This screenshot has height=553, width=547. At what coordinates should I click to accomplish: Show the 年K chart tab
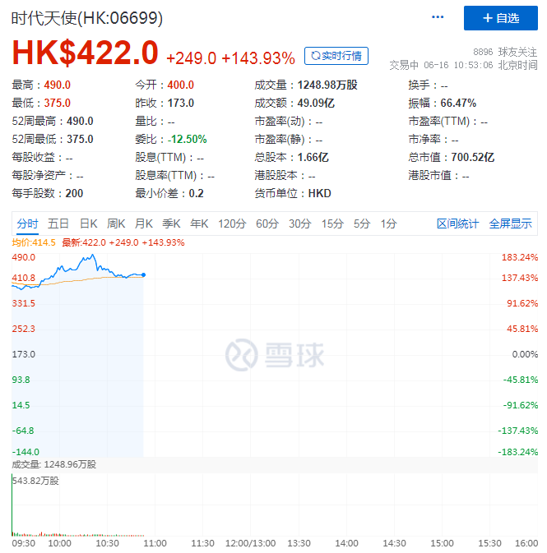click(x=199, y=224)
